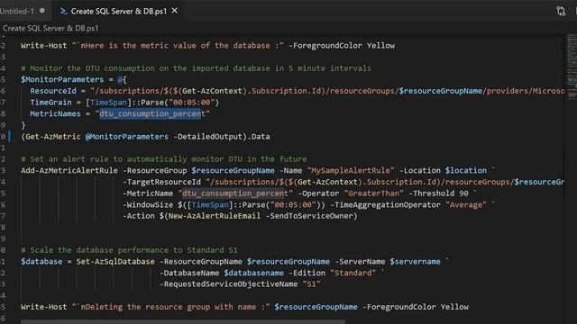
Task: Click the $location variable
Action: 466,170
